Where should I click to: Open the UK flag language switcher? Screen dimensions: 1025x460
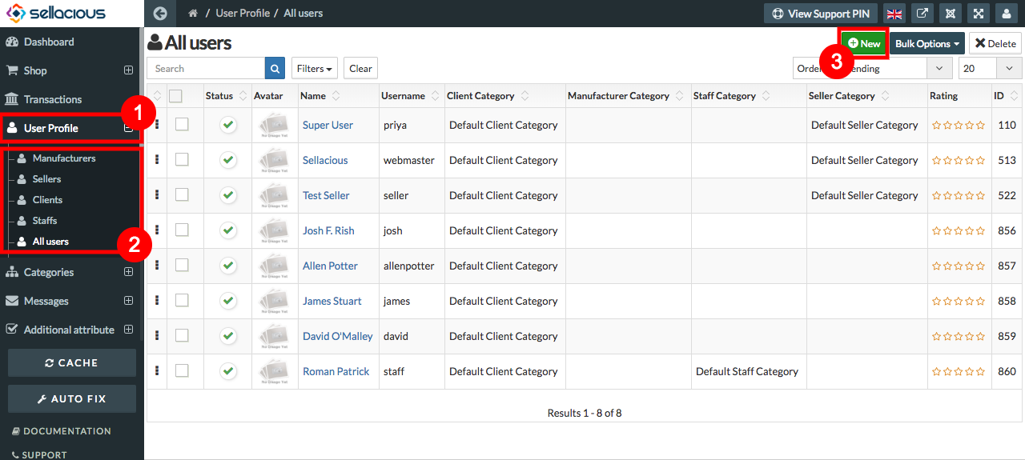point(894,14)
